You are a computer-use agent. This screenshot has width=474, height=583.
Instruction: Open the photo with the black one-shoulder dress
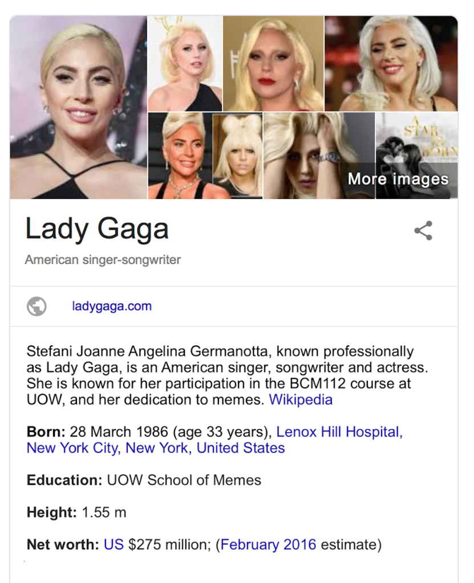point(185,64)
